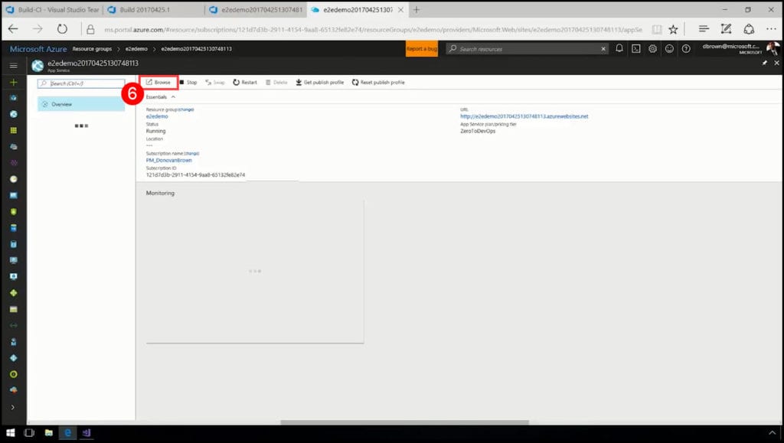Go forward in the browser
This screenshot has height=443, width=784.
click(x=38, y=29)
